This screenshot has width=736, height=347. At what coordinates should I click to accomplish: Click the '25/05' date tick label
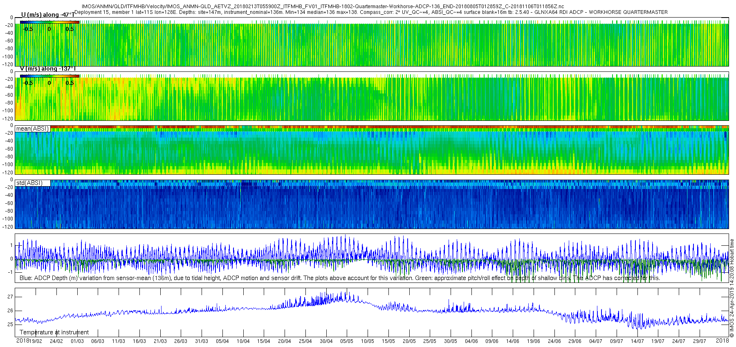tap(430, 341)
